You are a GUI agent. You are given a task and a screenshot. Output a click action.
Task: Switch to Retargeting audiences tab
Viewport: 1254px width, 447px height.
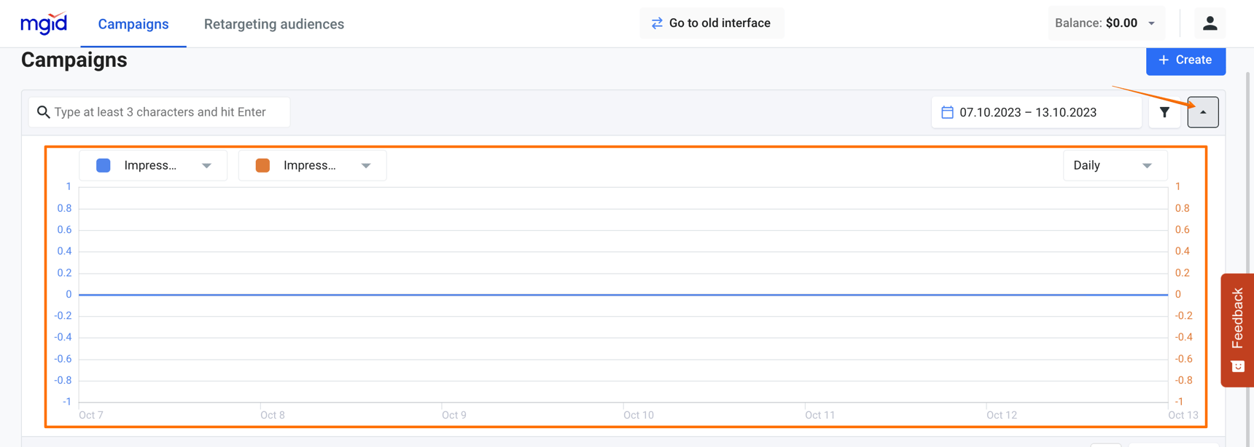[x=273, y=24]
